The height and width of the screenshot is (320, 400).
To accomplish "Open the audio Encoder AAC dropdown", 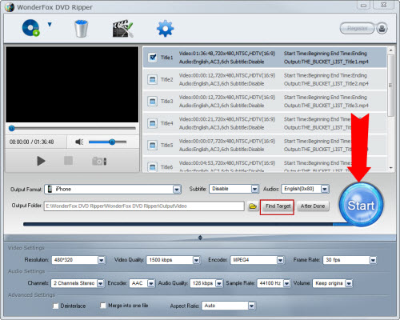I will [142, 283].
